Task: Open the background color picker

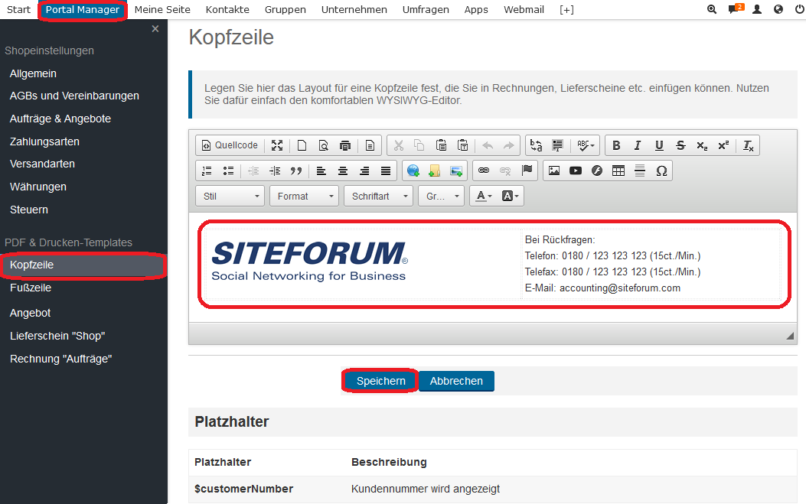Action: coord(510,197)
